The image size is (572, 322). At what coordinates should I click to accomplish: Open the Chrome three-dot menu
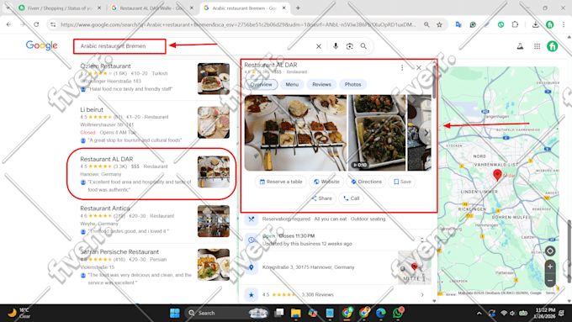tap(564, 24)
